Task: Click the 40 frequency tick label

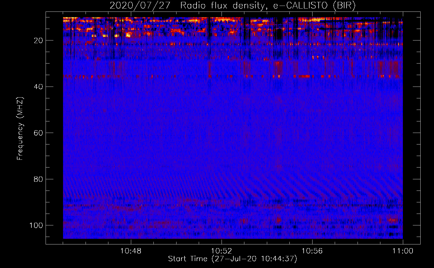Action: click(x=38, y=87)
